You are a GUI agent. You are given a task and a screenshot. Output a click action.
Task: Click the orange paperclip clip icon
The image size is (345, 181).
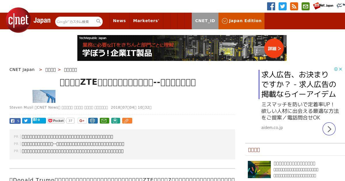[x=127, y=121]
